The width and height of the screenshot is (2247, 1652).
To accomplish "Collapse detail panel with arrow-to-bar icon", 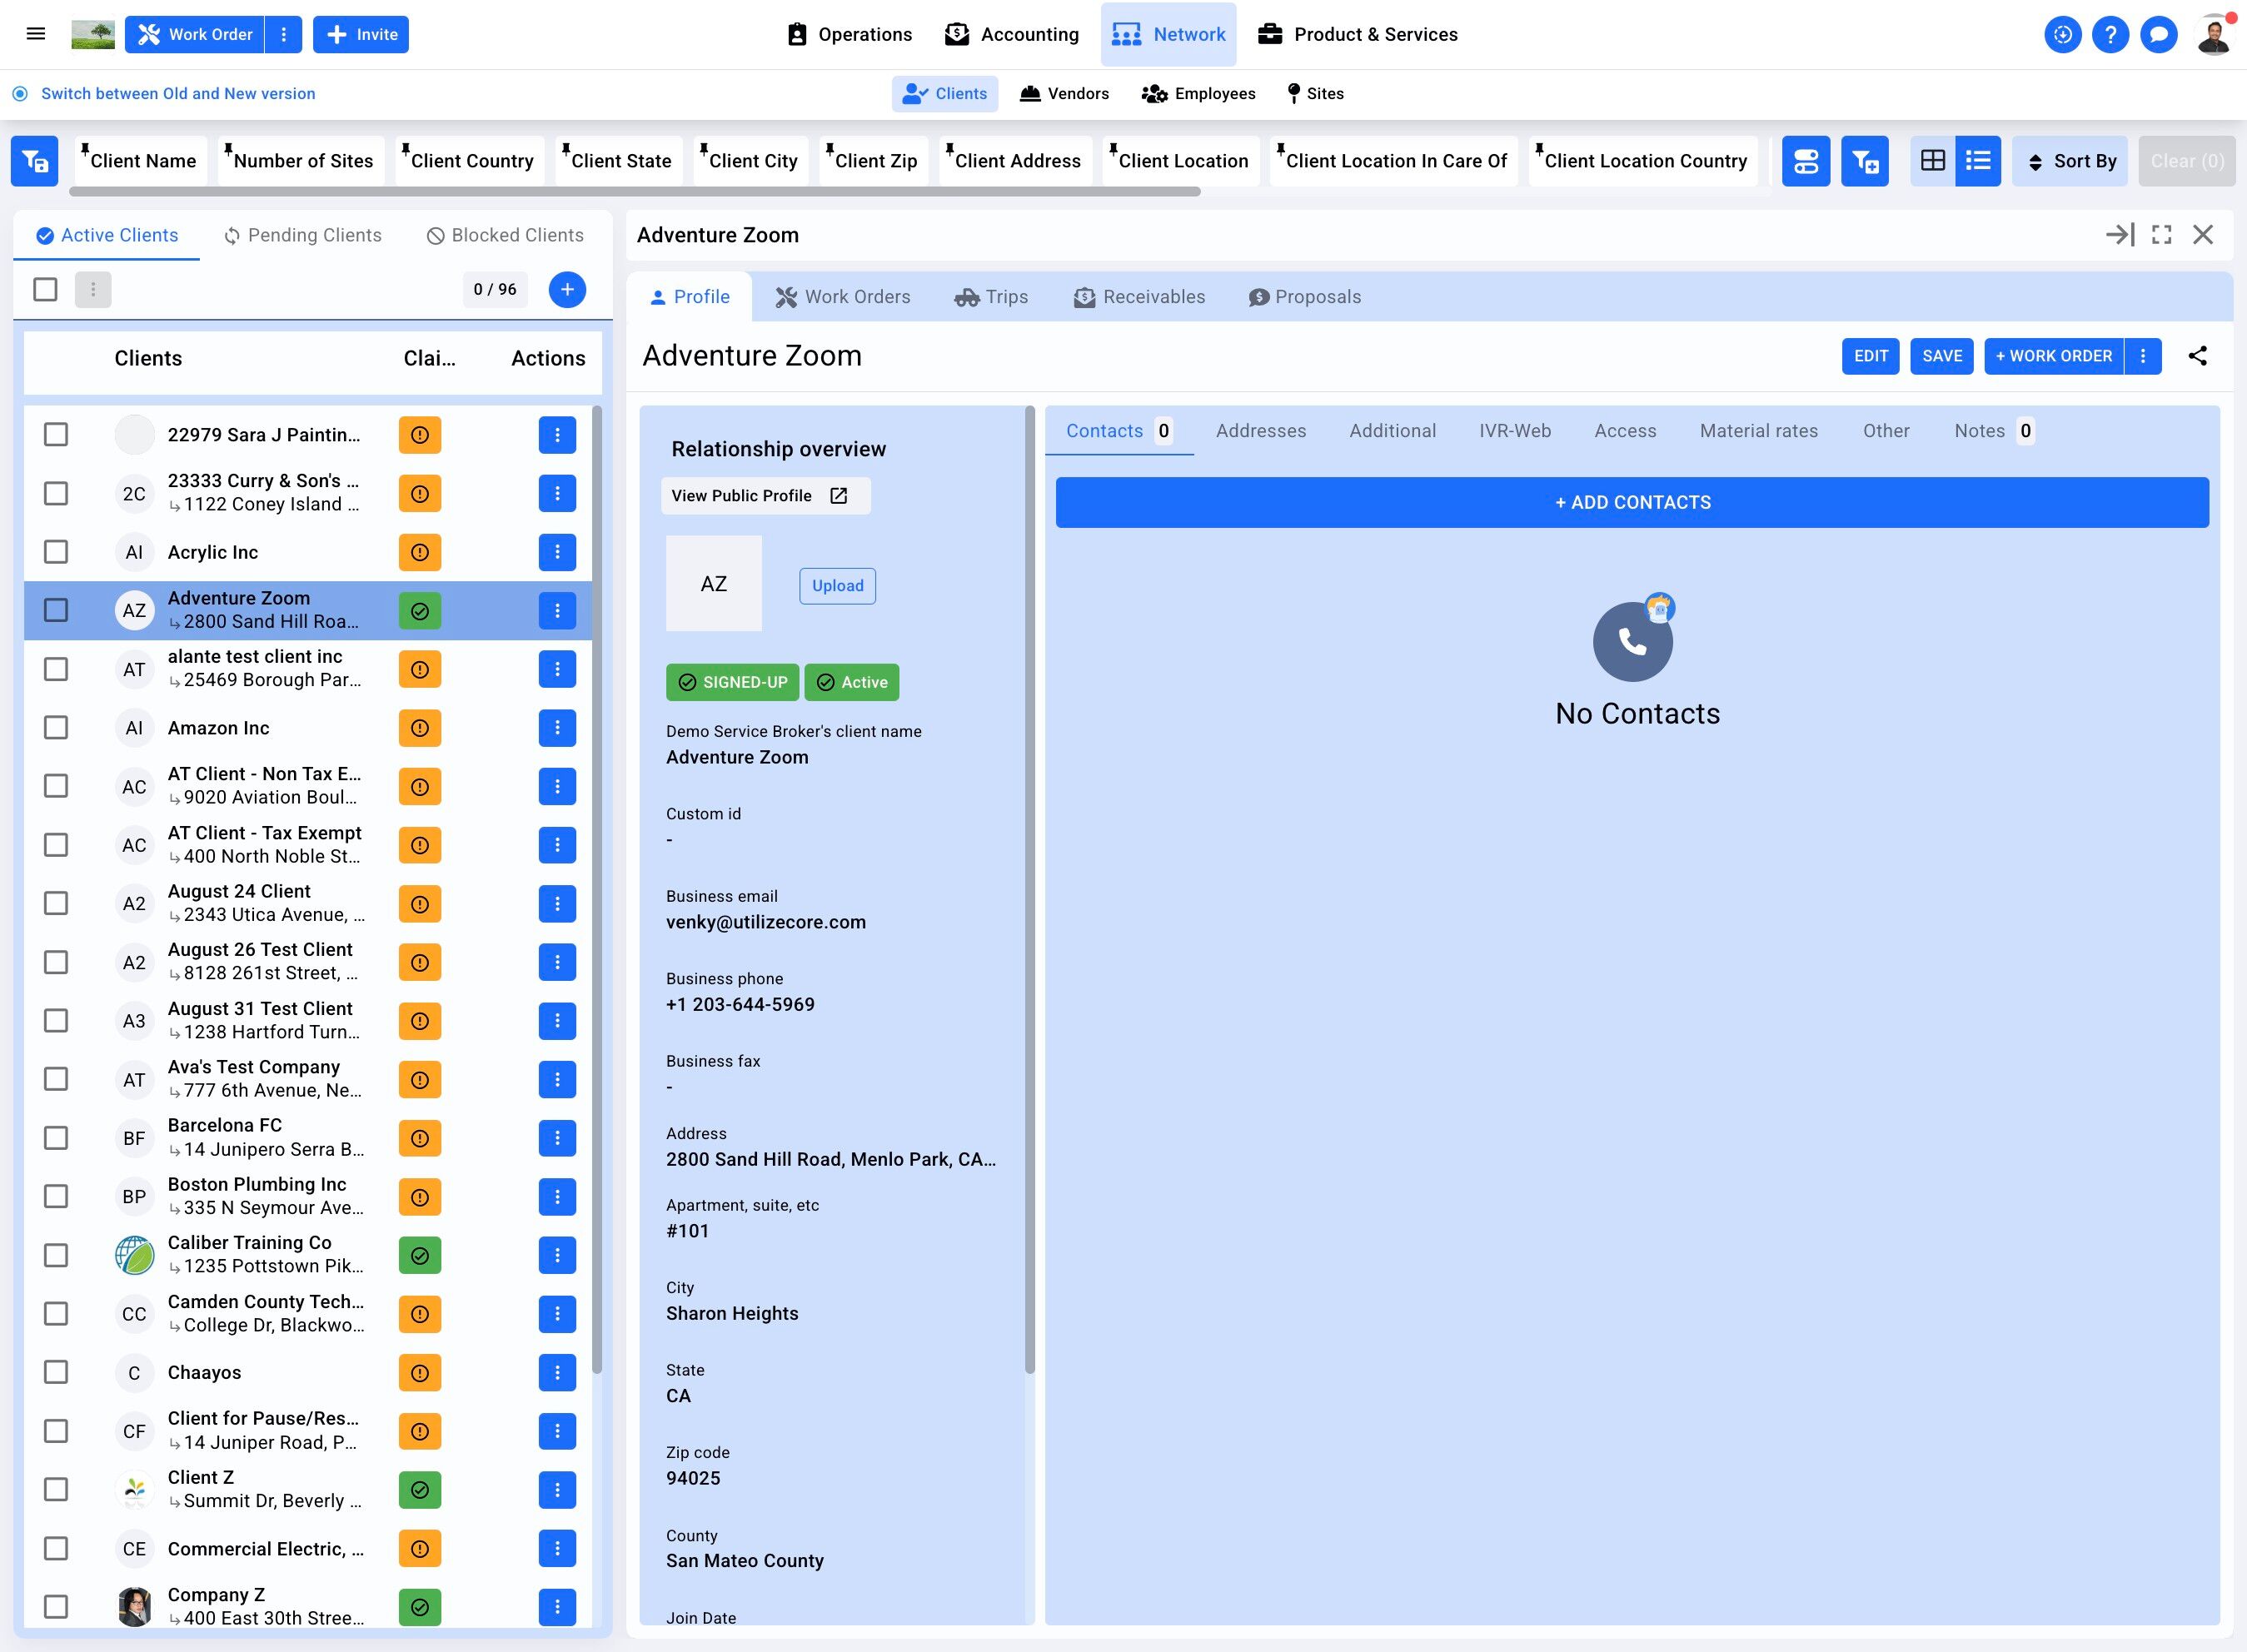I will pyautogui.click(x=2119, y=235).
